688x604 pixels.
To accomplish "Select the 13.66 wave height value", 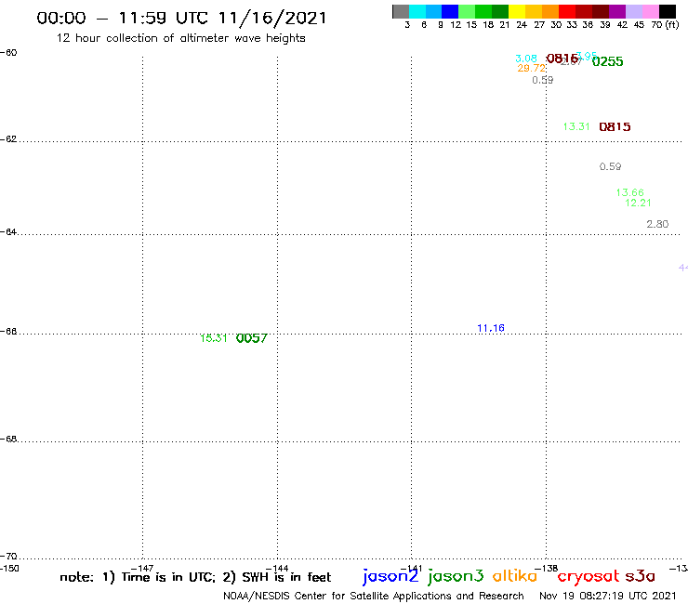I will (630, 192).
